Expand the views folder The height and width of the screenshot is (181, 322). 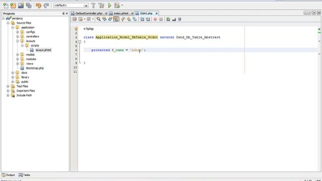pyautogui.click(x=18, y=64)
